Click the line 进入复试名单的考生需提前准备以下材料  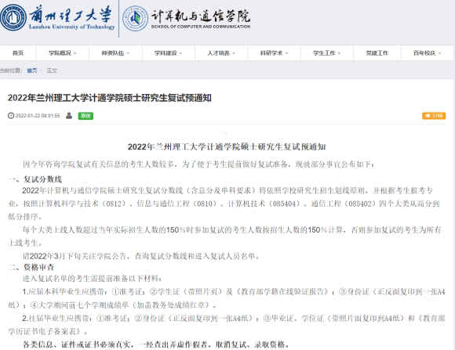[x=93, y=279]
